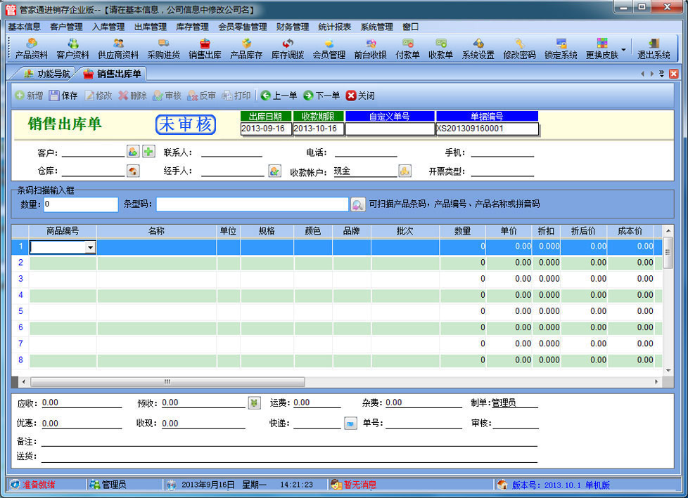The width and height of the screenshot is (688, 498).
Task: Click the 出库日期 date field
Action: point(265,129)
